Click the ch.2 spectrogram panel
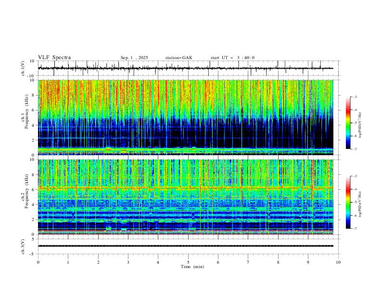Image resolution: width=381 pixels, height=294 pixels. tap(185, 197)
